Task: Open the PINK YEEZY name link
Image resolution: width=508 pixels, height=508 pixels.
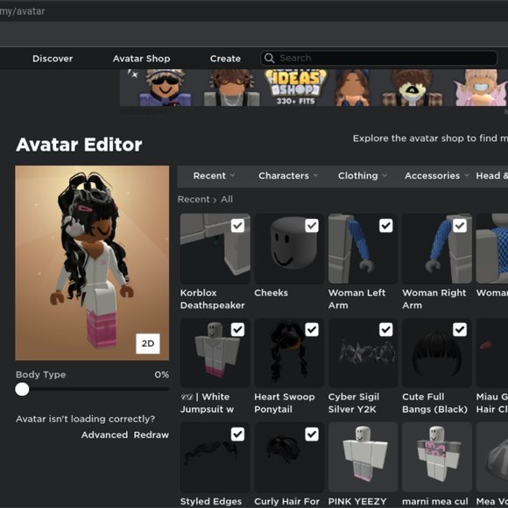Action: click(357, 501)
